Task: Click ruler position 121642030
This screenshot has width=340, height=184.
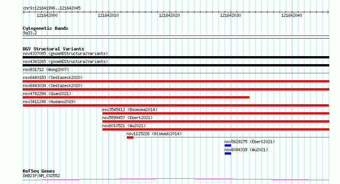Action: pos(230,15)
